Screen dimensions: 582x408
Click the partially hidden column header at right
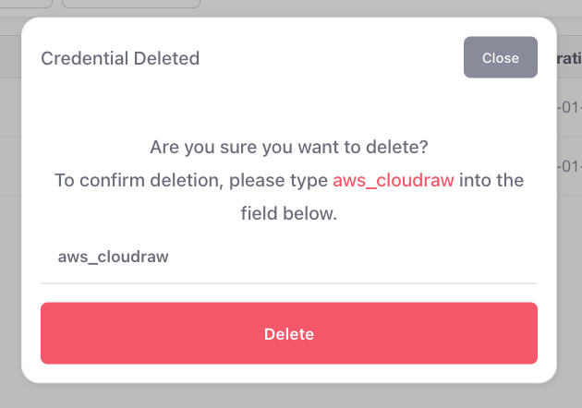[568, 57]
